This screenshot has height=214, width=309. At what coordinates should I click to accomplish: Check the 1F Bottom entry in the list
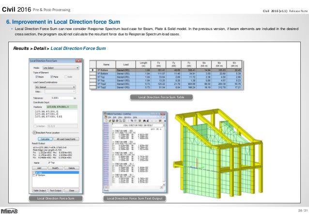coord(34,175)
